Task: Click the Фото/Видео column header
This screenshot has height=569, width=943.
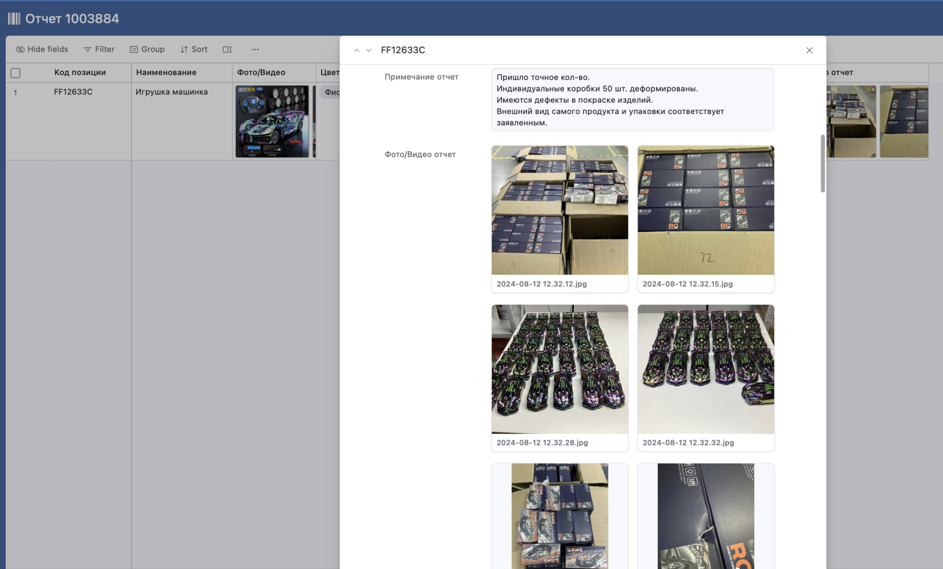Action: point(261,72)
